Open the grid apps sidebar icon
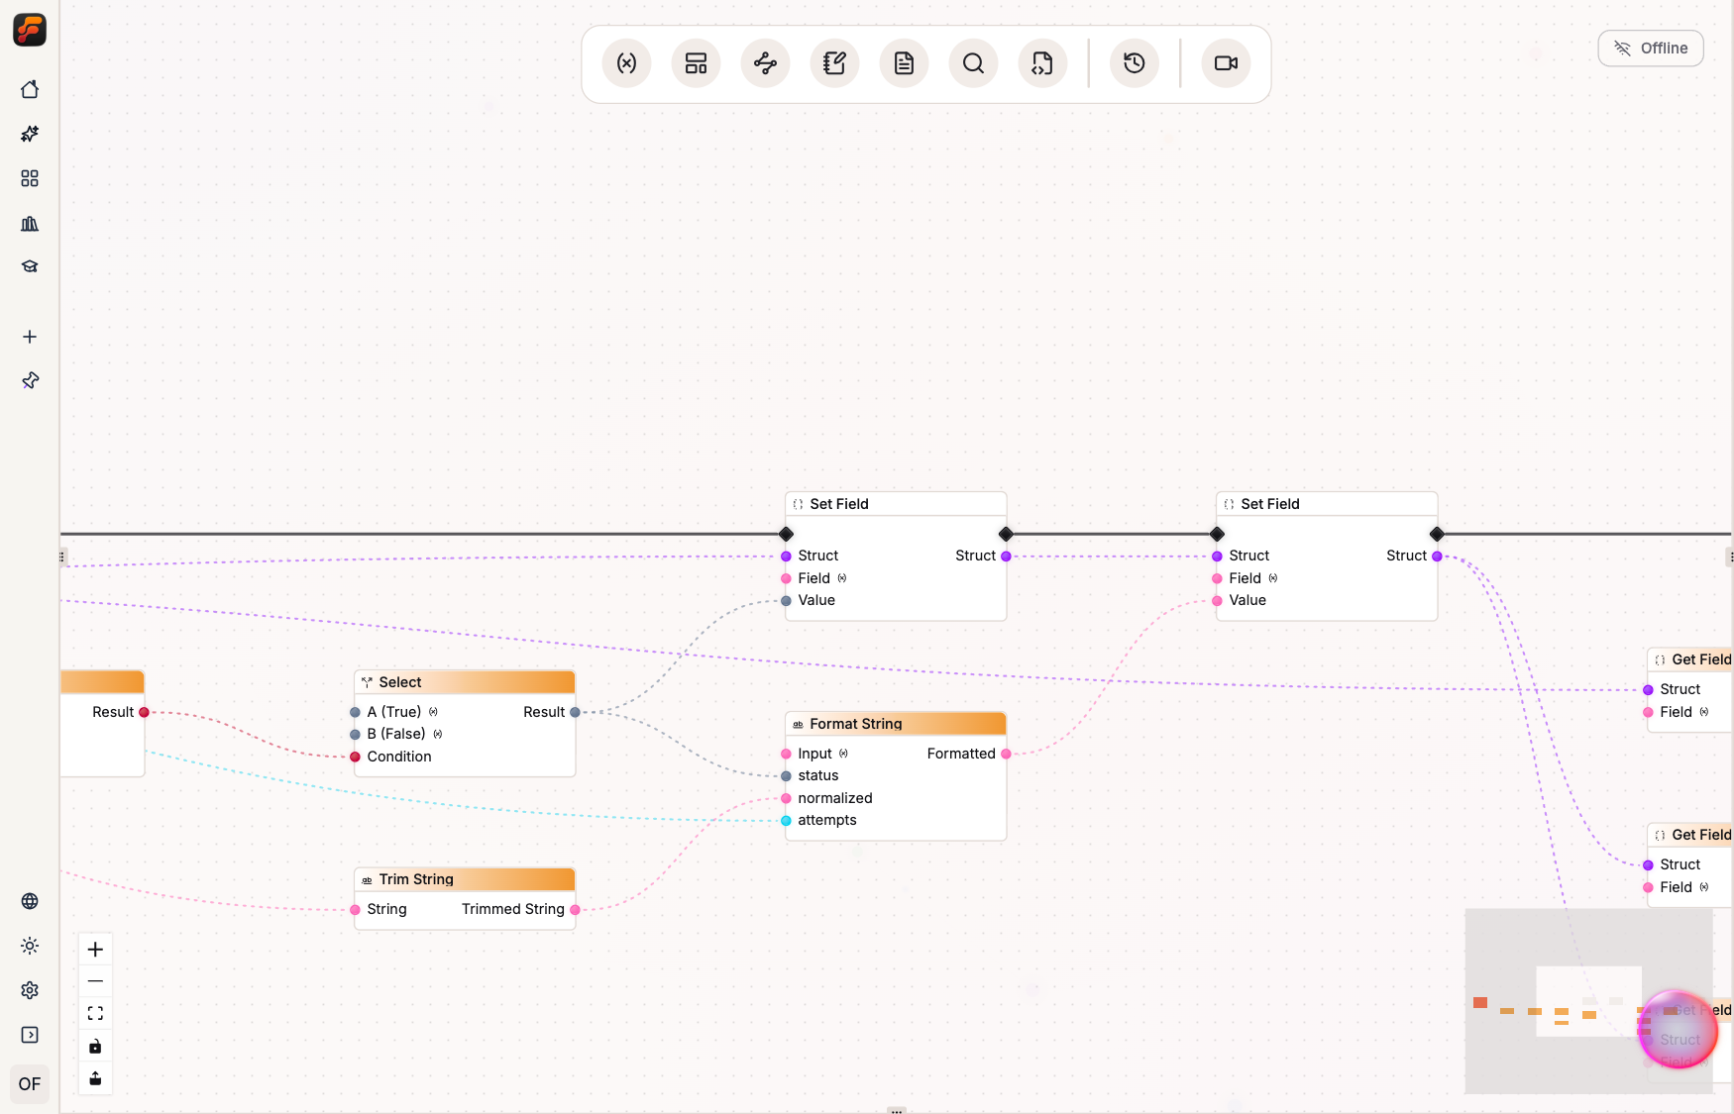The height and width of the screenshot is (1114, 1734). click(x=30, y=178)
